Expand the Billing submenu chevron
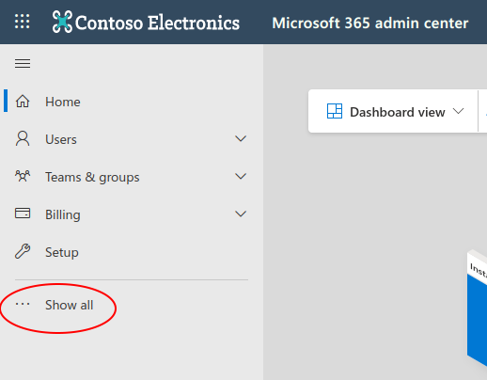The image size is (487, 380). [241, 214]
